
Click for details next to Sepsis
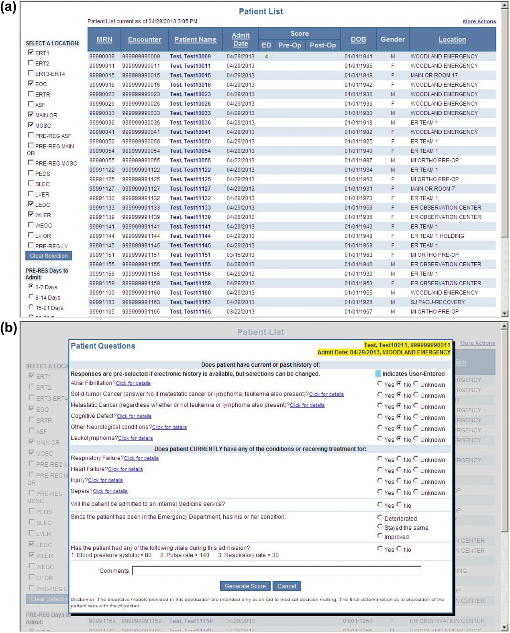pyautogui.click(x=110, y=491)
